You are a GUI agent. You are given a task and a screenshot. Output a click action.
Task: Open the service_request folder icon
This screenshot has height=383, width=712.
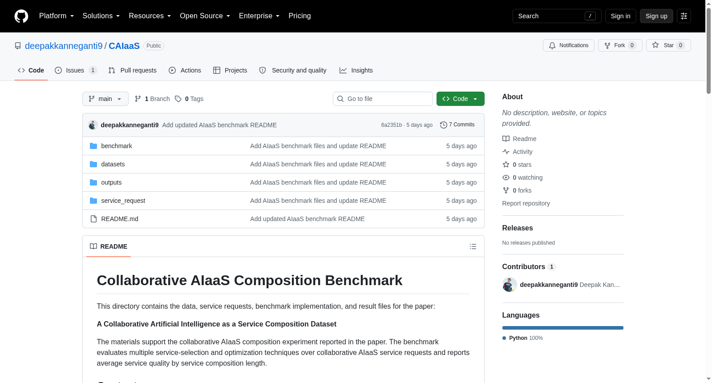(93, 201)
